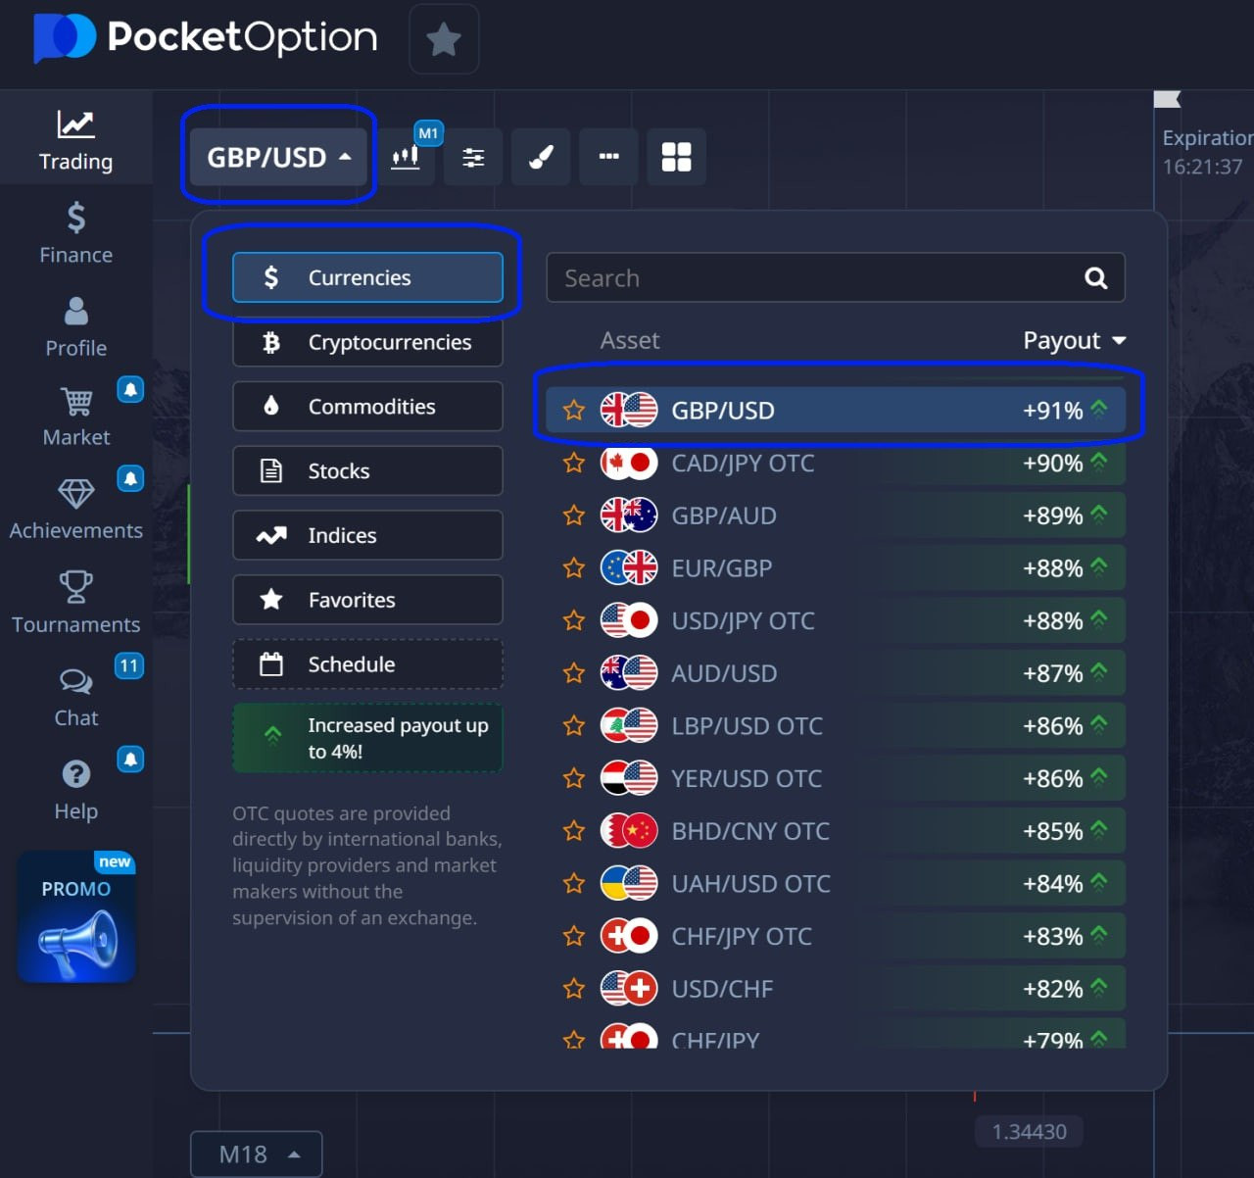Favorite the UAH/USD OTC asset star
Viewport: 1254px width, 1178px height.
click(574, 884)
